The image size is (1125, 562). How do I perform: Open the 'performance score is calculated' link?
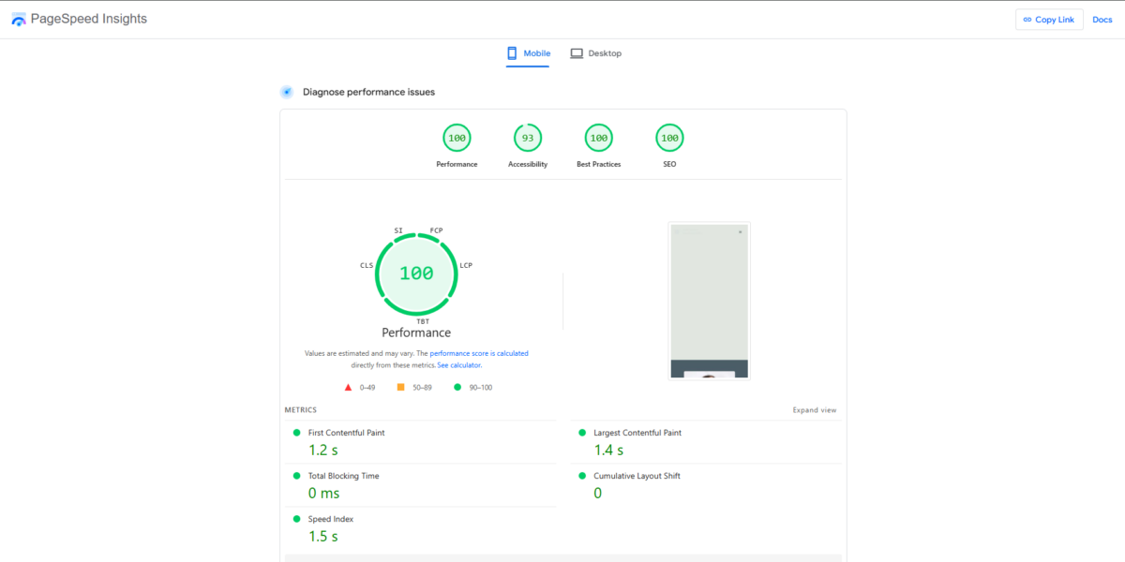479,353
